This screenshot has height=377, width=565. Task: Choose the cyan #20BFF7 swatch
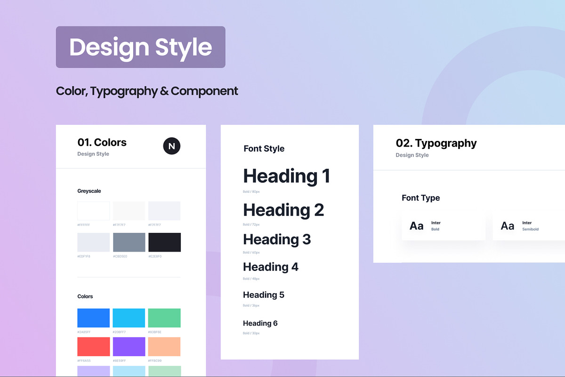129,318
